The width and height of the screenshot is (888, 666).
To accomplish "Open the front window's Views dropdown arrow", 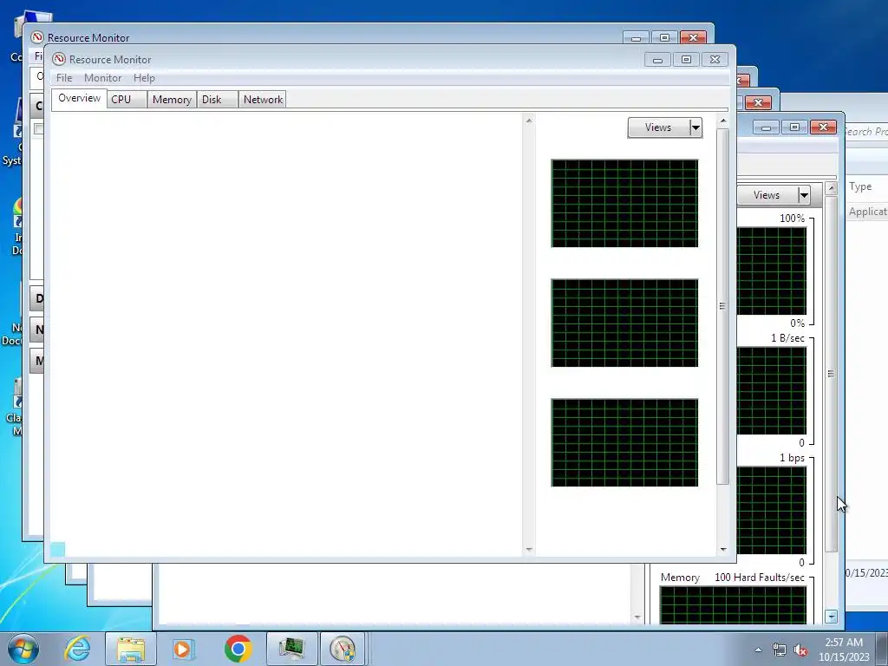I will 696,128.
